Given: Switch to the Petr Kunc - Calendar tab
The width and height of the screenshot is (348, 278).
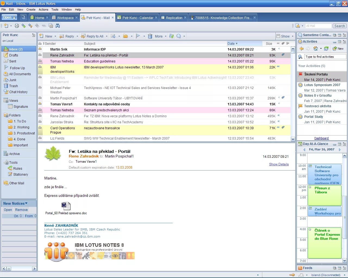Looking at the screenshot, I should pyautogui.click(x=137, y=18).
